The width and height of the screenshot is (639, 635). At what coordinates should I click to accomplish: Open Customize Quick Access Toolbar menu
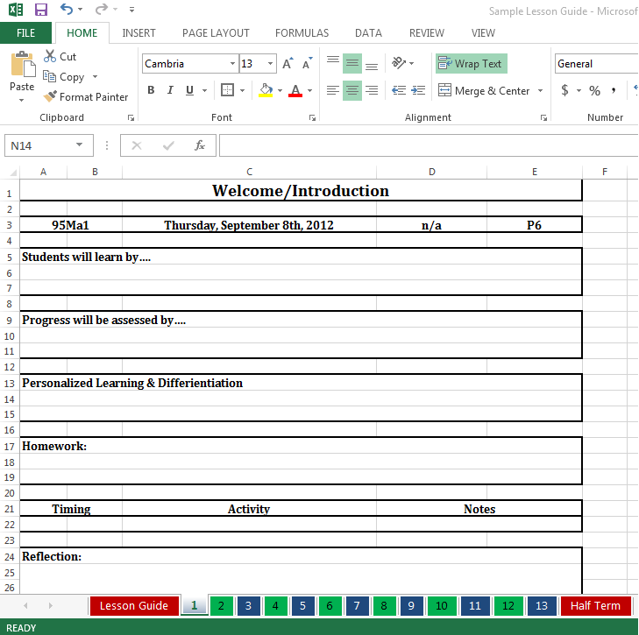[x=131, y=10]
